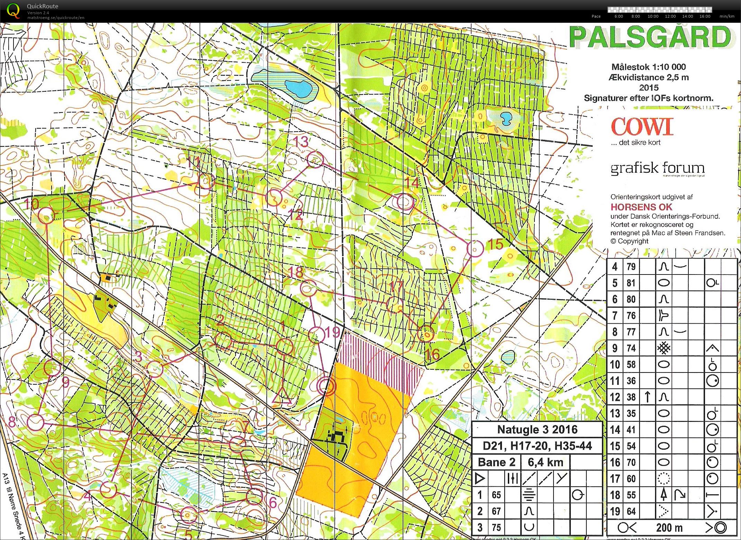The width and height of the screenshot is (741, 540).
Task: Click the control 13 circle on the map
Action: (315, 160)
